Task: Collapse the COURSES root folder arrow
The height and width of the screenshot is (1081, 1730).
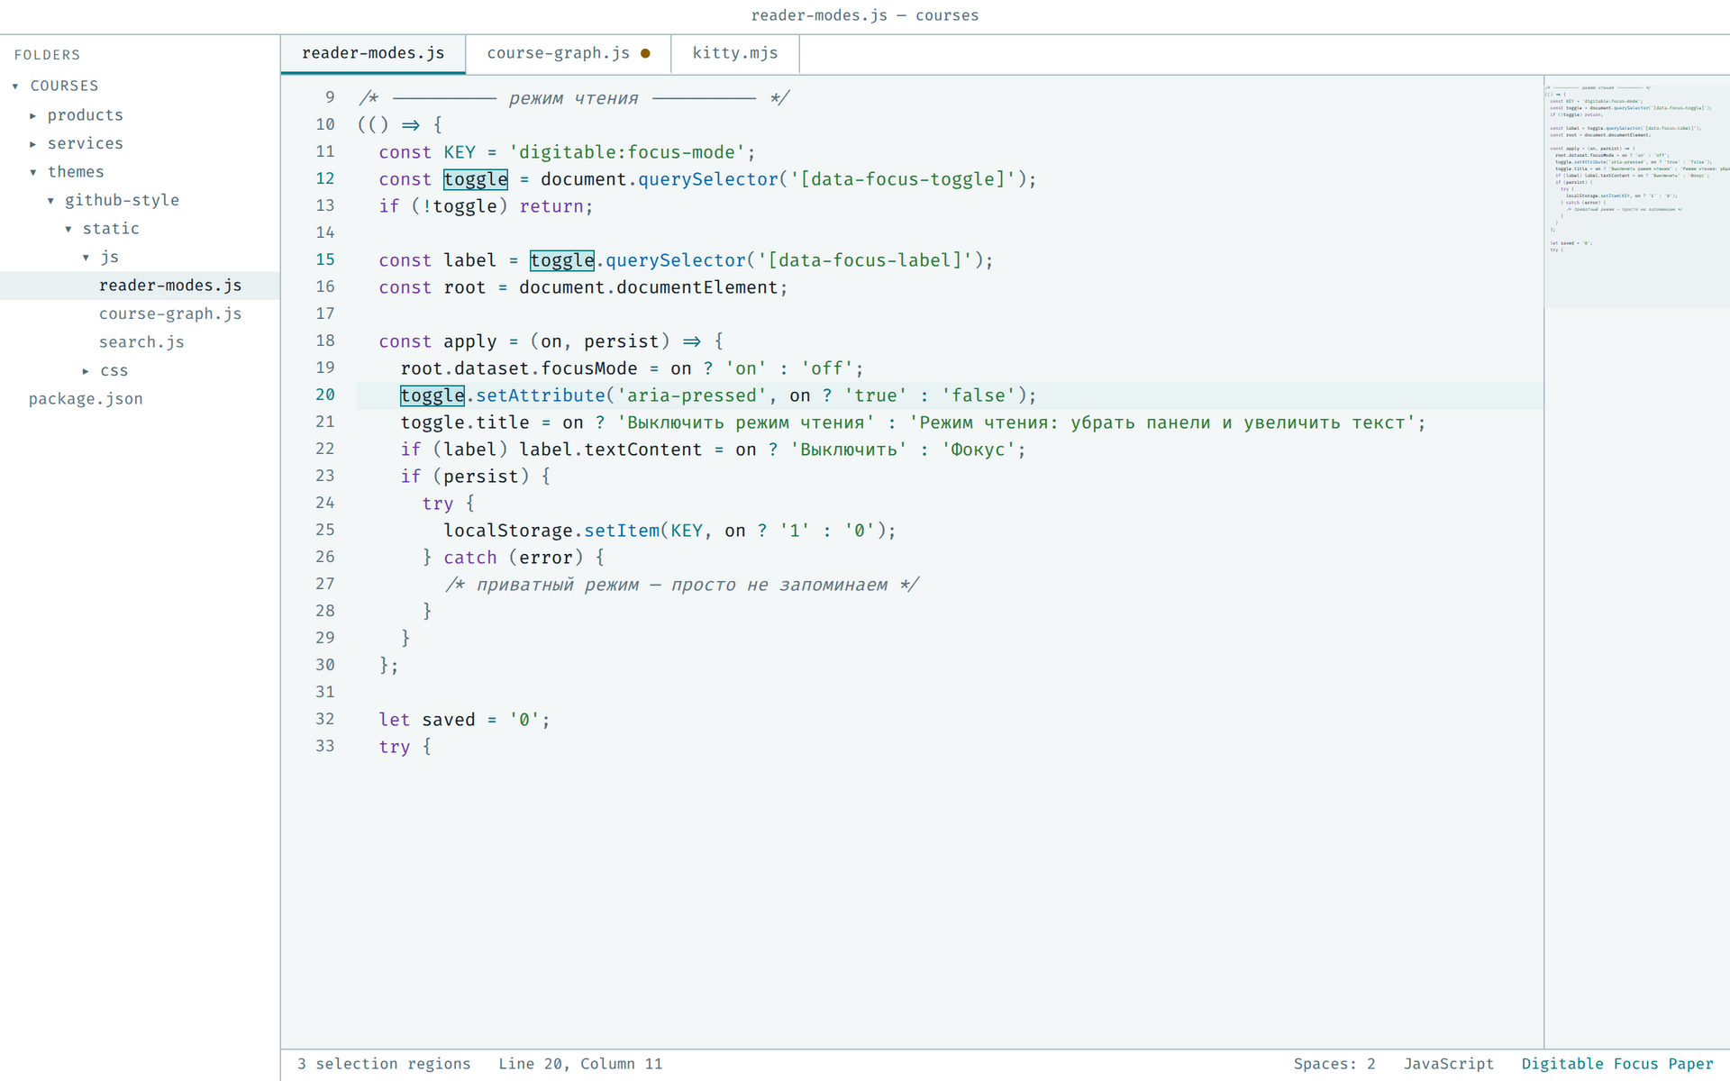Action: click(x=15, y=86)
